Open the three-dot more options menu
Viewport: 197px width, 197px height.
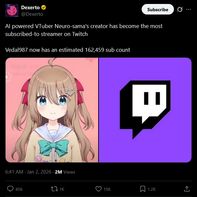click(188, 10)
